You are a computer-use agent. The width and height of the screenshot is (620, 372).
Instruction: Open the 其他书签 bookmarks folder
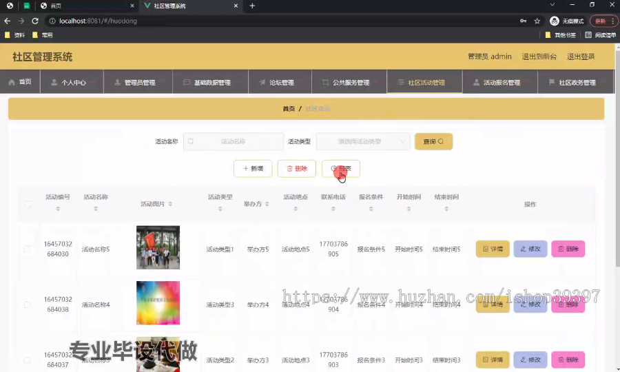[x=560, y=35]
